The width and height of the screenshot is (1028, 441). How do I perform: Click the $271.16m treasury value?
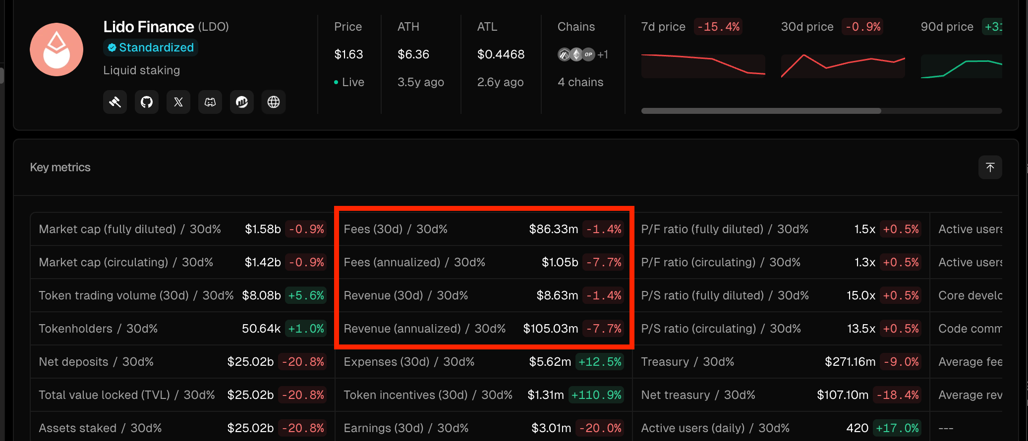[850, 362]
